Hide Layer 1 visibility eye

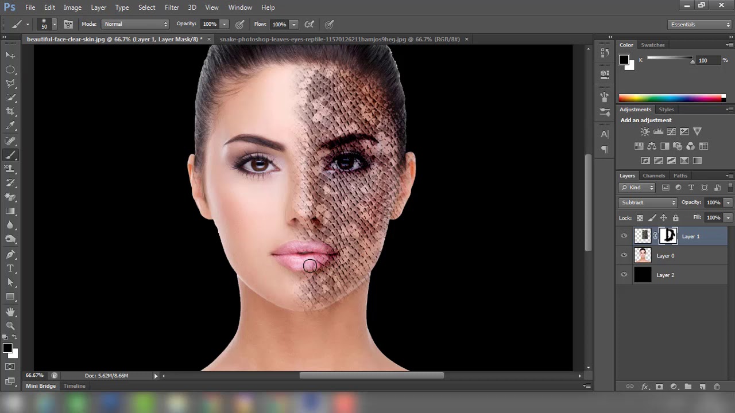pyautogui.click(x=624, y=236)
